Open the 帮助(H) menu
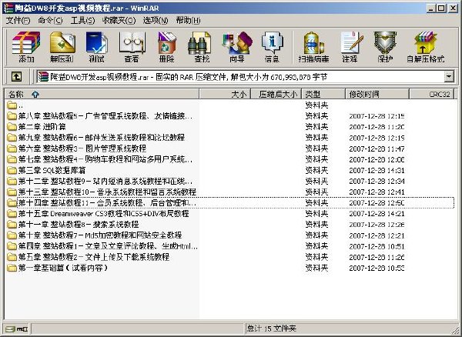Screen dimensions: 462x337 click(188, 20)
